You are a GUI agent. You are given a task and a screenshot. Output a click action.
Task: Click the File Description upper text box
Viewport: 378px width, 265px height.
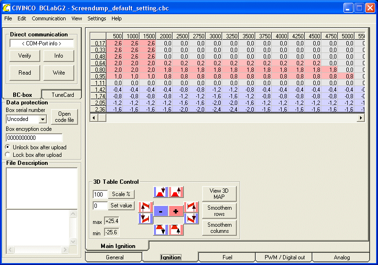pos(42,188)
